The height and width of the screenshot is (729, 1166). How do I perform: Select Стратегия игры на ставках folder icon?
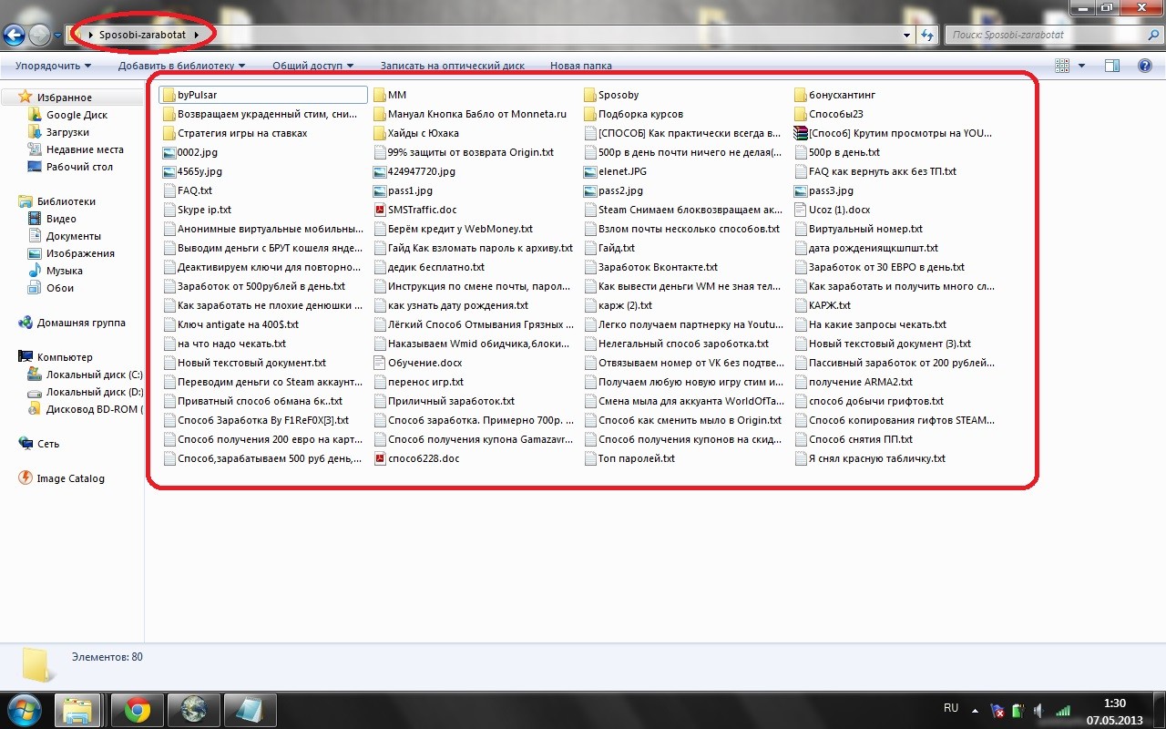coord(169,133)
